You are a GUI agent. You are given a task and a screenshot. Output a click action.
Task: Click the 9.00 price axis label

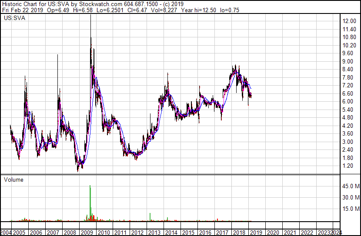(x=348, y=61)
